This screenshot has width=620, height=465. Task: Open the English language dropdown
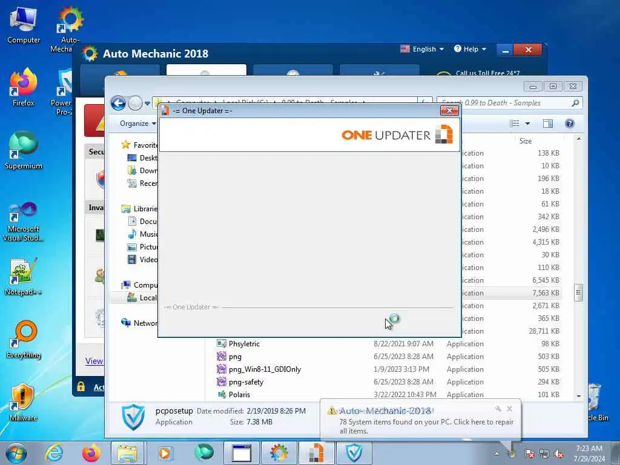[422, 49]
